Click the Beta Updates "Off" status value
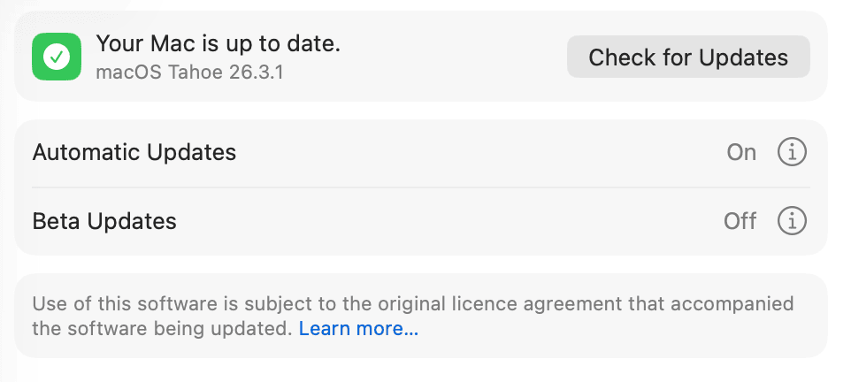851x382 pixels. coord(740,220)
